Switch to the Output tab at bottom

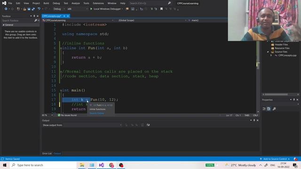click(x=57, y=154)
